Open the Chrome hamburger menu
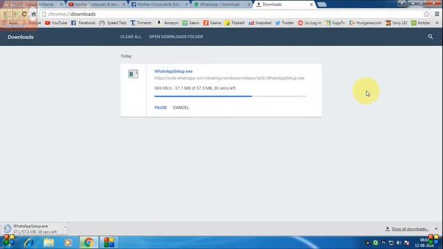Viewport: 443px width, 249px height. tap(437, 14)
